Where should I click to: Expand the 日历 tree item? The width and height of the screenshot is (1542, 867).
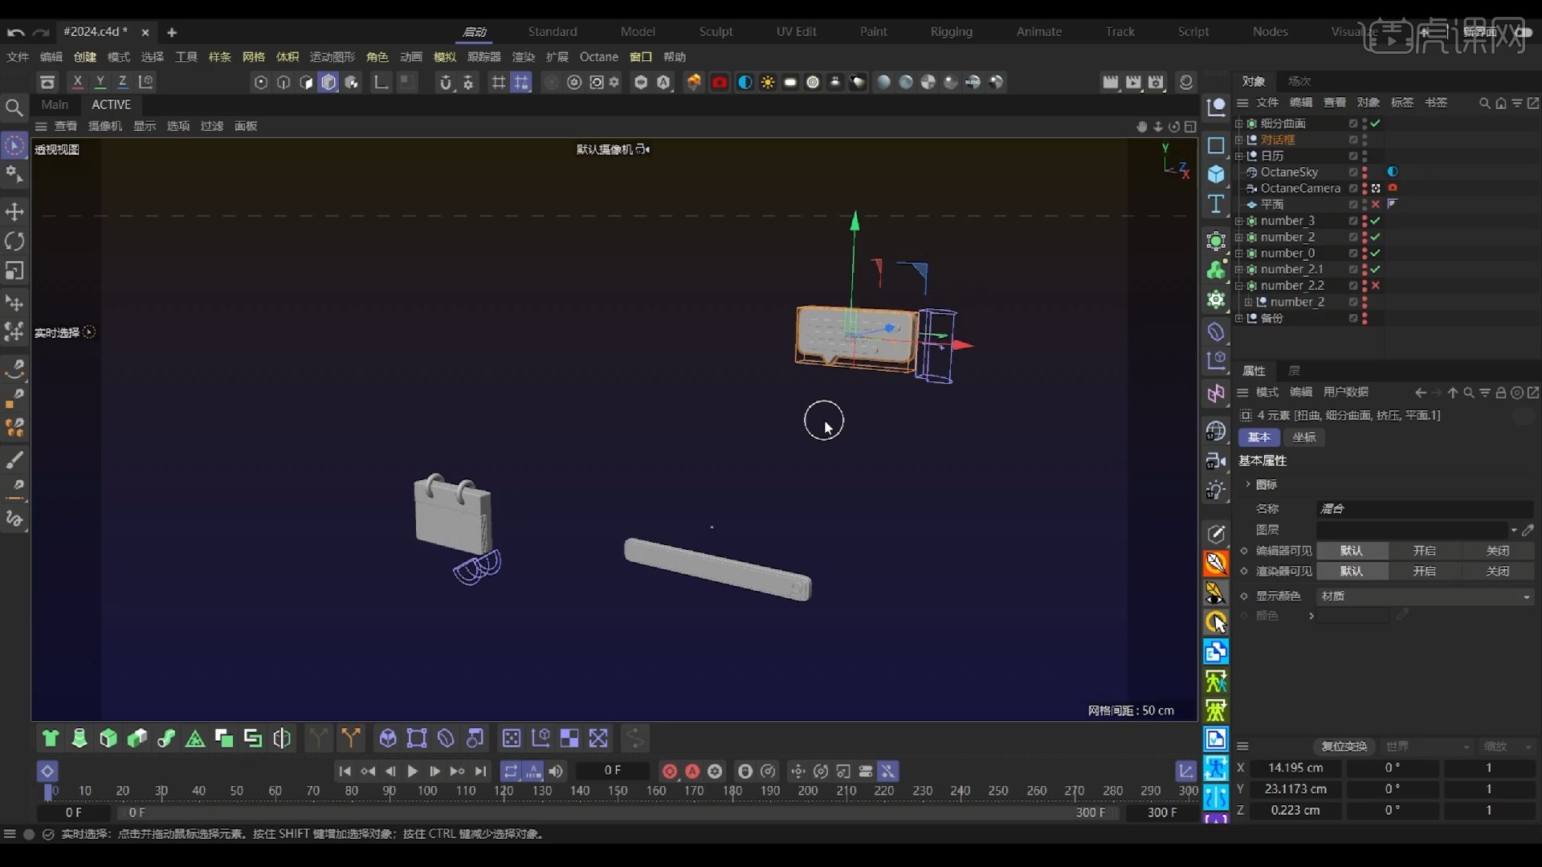tap(1238, 156)
